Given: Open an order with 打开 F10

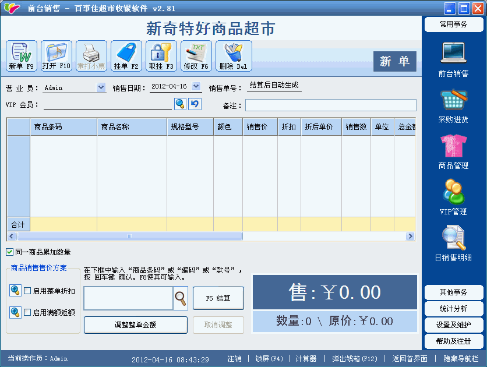Looking at the screenshot, I should point(57,56).
